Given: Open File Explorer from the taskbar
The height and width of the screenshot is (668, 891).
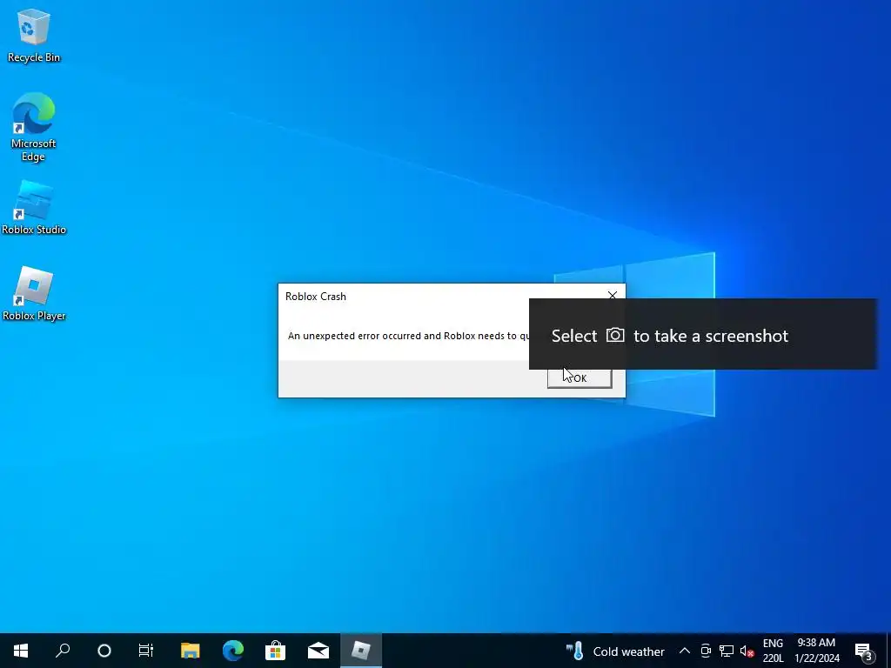Looking at the screenshot, I should (191, 651).
